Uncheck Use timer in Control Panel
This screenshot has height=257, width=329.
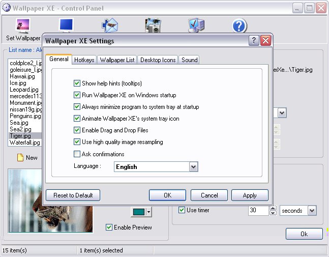(x=182, y=210)
